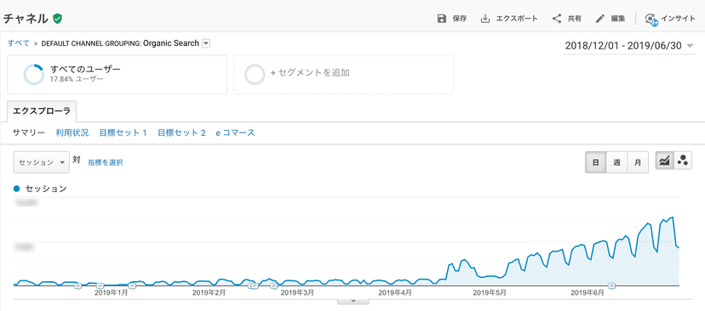Select the 月 (month) granularity

tap(638, 162)
